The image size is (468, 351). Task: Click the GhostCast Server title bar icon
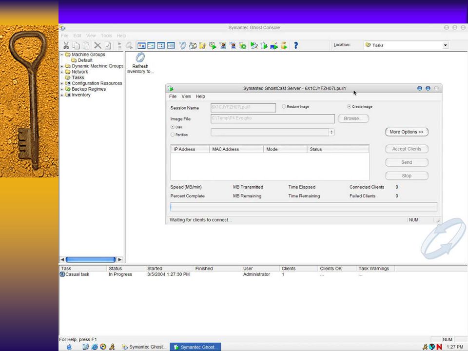pos(171,88)
